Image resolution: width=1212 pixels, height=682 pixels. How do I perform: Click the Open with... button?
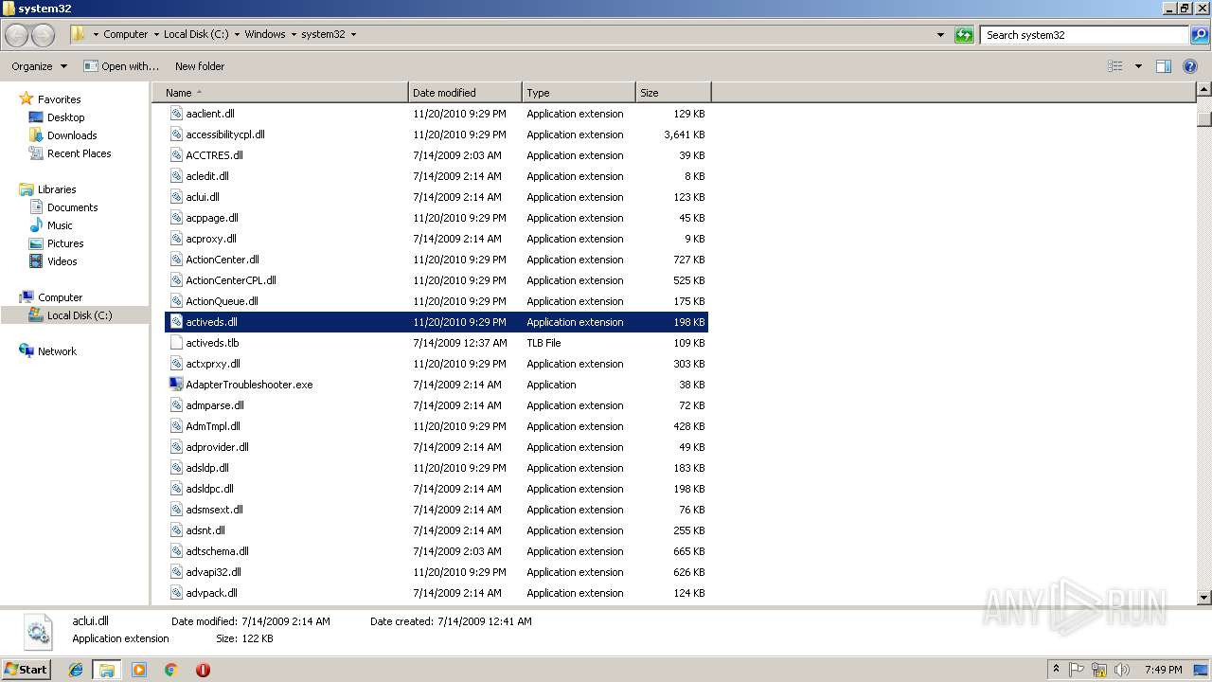tap(121, 66)
